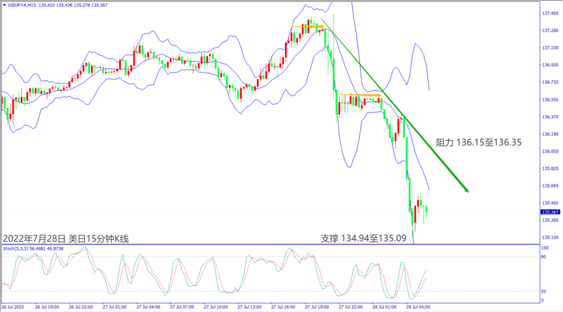Click the Stoch(5,3,3) indicator label

coord(16,248)
